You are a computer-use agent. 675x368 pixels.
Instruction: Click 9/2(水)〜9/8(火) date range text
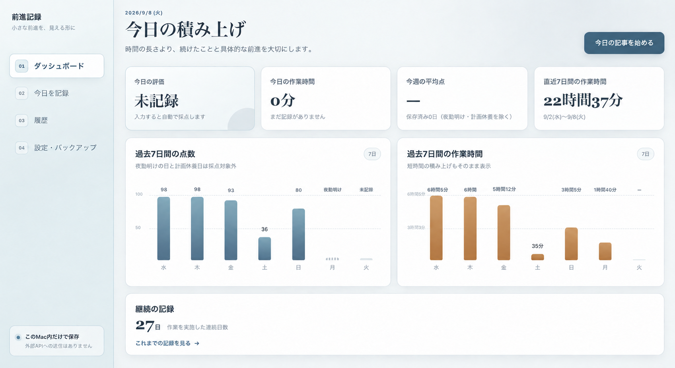pyautogui.click(x=564, y=117)
